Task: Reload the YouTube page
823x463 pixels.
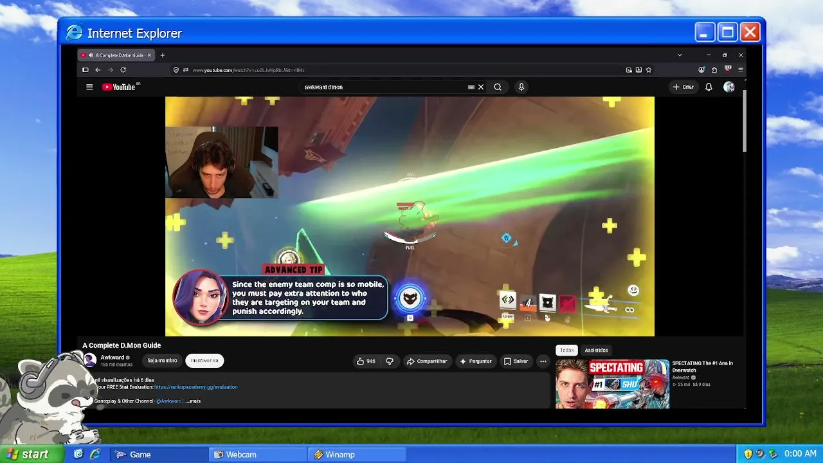Action: [x=123, y=70]
